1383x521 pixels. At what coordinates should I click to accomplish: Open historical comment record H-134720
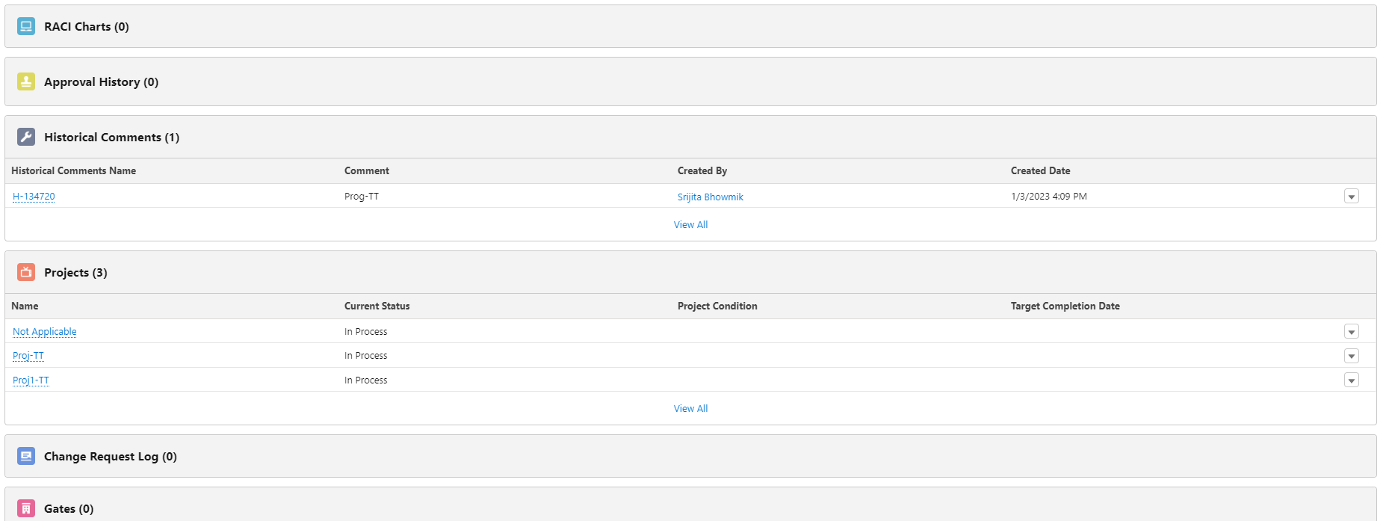(34, 197)
